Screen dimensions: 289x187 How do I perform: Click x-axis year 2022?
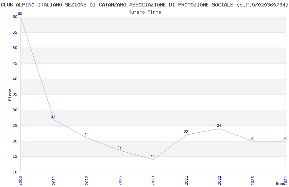point(219,181)
